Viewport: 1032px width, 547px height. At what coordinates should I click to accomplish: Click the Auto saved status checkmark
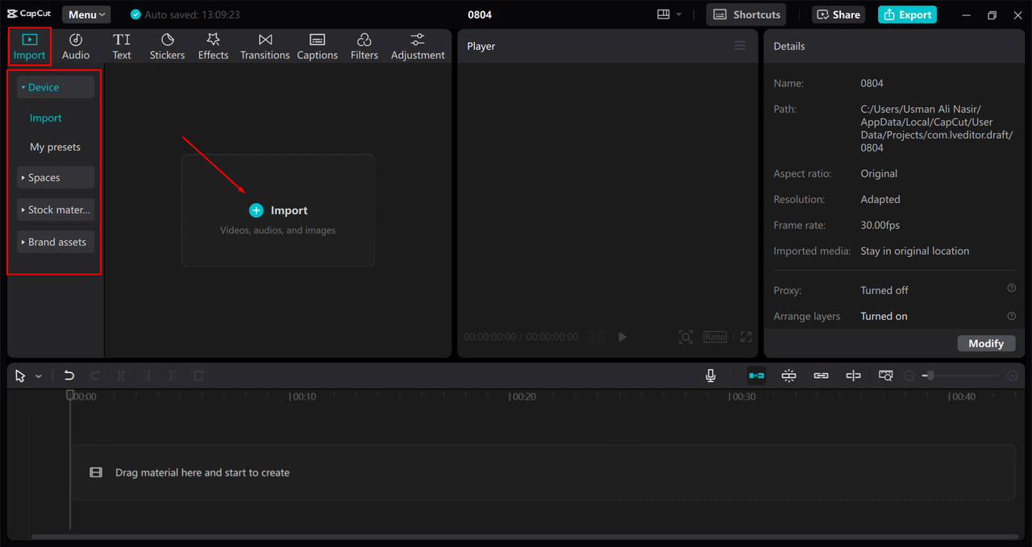click(135, 15)
